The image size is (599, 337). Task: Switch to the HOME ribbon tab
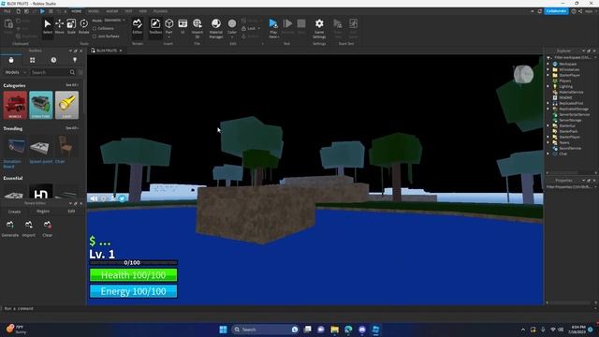(x=77, y=11)
